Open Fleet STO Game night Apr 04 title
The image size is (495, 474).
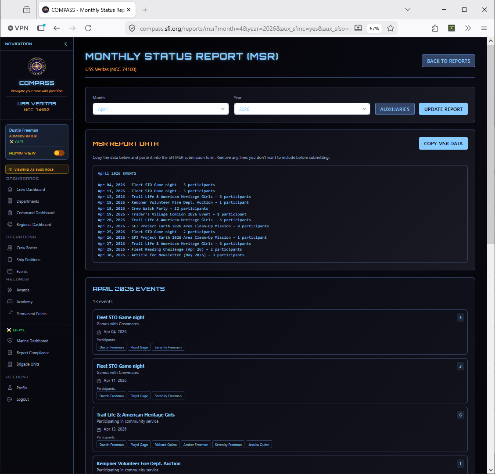point(120,317)
